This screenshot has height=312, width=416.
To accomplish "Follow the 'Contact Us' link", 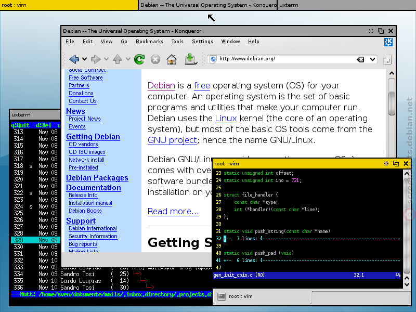I will [83, 101].
